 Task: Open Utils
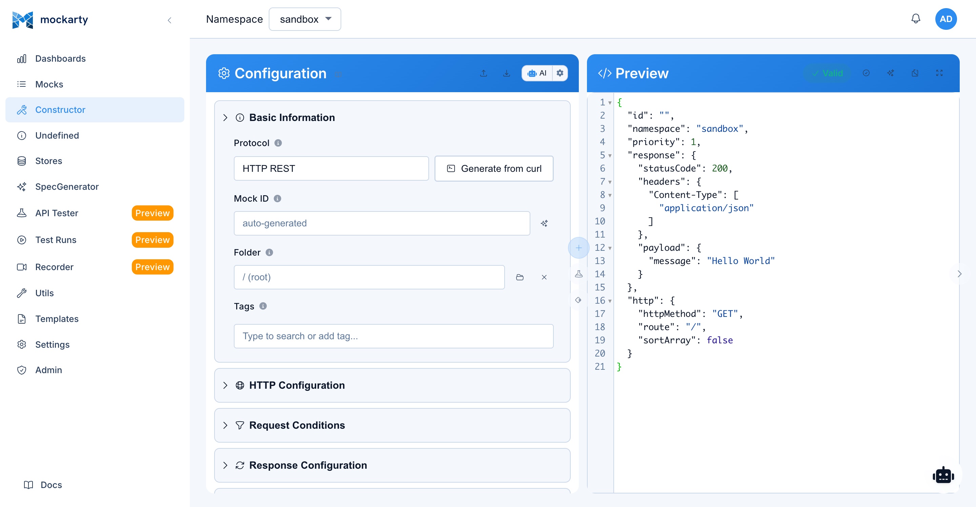(x=95, y=293)
